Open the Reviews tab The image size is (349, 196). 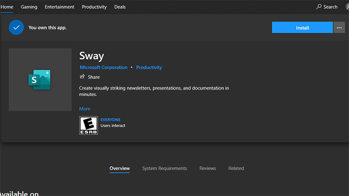(207, 168)
